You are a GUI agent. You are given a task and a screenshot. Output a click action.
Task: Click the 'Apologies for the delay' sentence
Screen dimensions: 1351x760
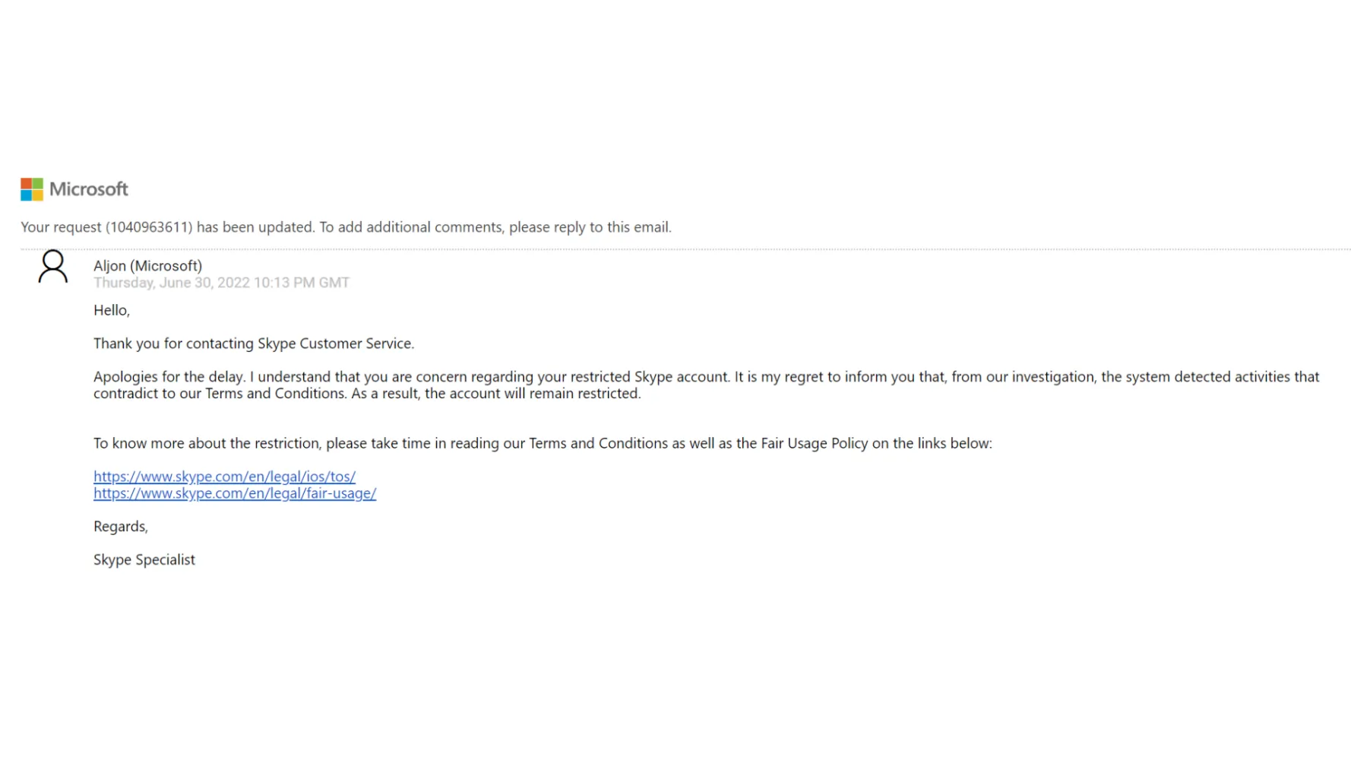tap(169, 377)
